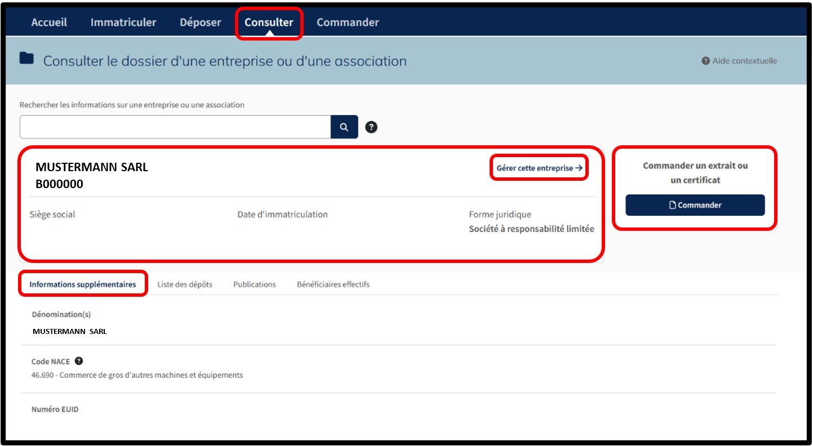Open the Accueil navigation item

49,23
